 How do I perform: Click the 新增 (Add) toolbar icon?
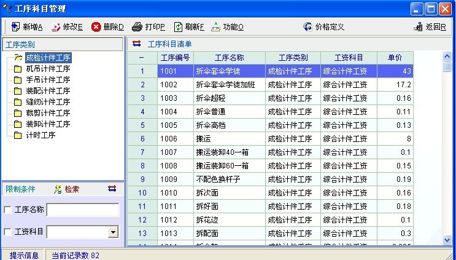click(15, 27)
